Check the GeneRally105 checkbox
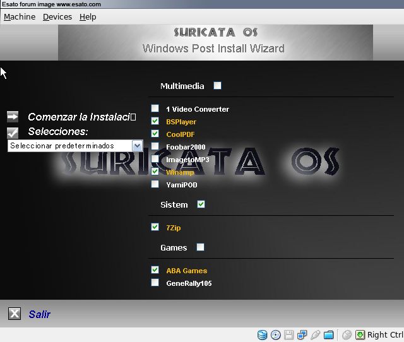Screen dimensions: 404x342 pyautogui.click(x=155, y=282)
